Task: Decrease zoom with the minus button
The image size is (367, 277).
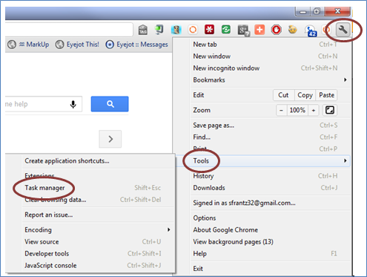Action: pyautogui.click(x=281, y=110)
